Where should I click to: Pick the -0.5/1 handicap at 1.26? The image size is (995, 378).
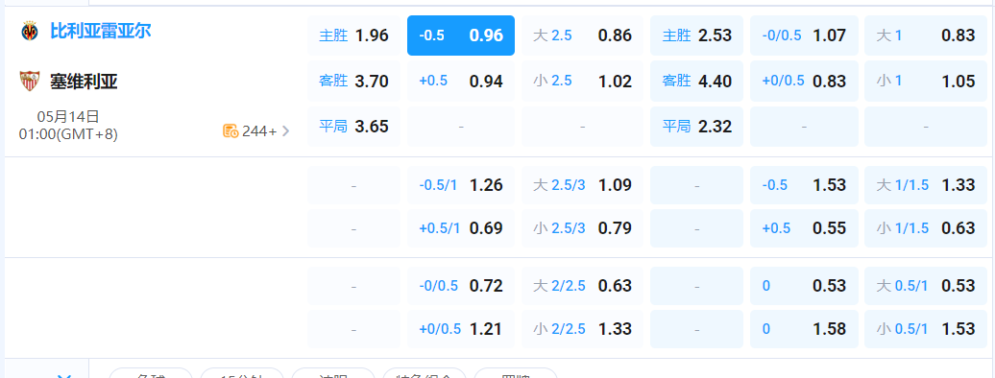click(x=461, y=185)
